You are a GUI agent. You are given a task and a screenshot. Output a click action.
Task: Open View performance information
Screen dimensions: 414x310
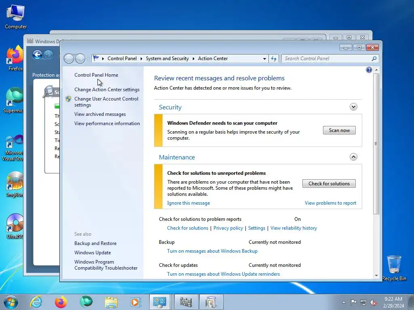(107, 124)
